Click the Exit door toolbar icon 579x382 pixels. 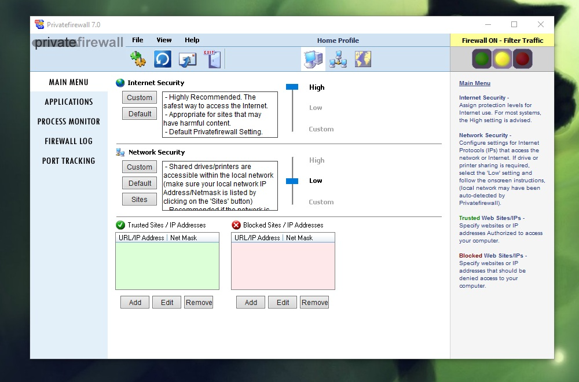[212, 59]
